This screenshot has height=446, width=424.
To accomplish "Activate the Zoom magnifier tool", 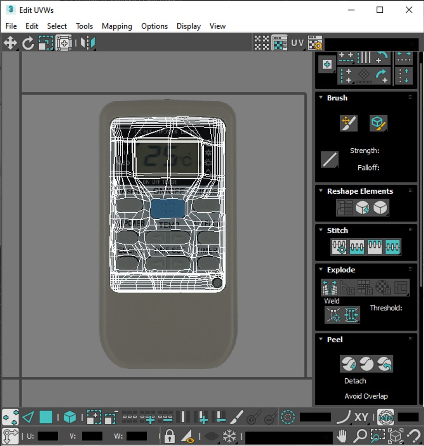I will 360,436.
